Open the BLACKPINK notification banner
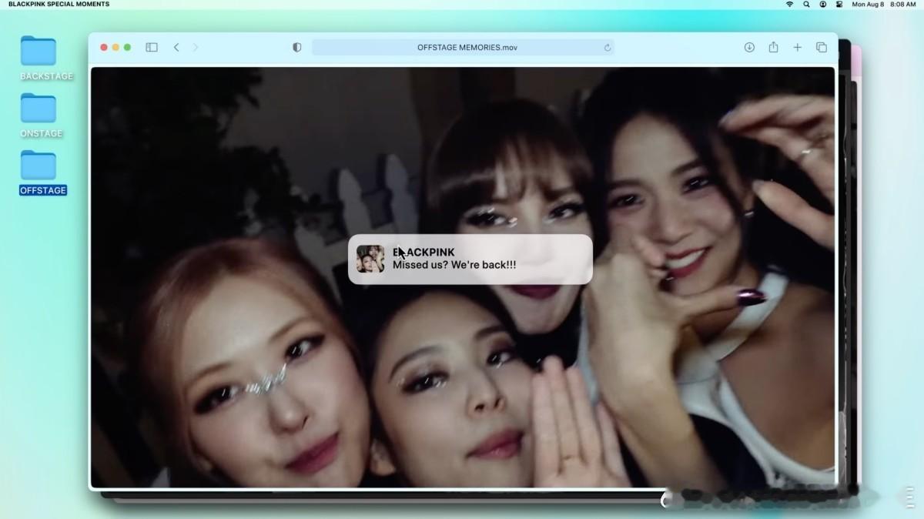Image resolution: width=924 pixels, height=519 pixels. 470,259
